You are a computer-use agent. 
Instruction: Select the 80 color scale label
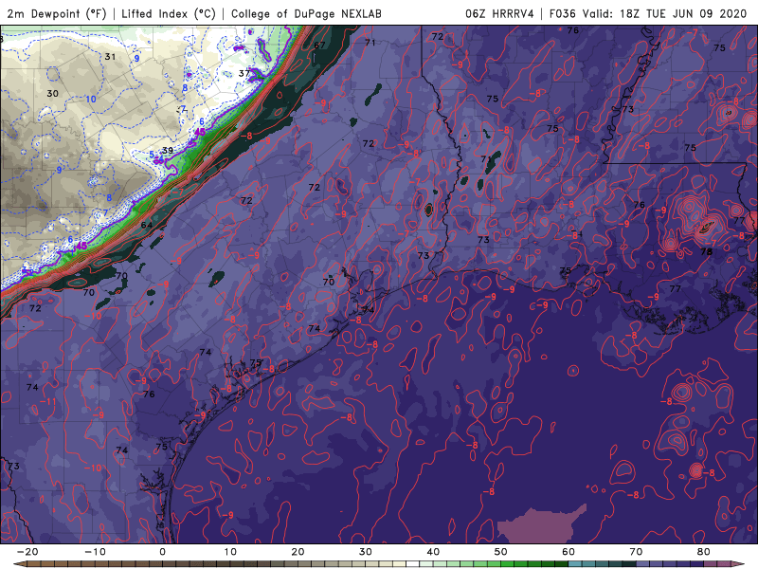704,552
